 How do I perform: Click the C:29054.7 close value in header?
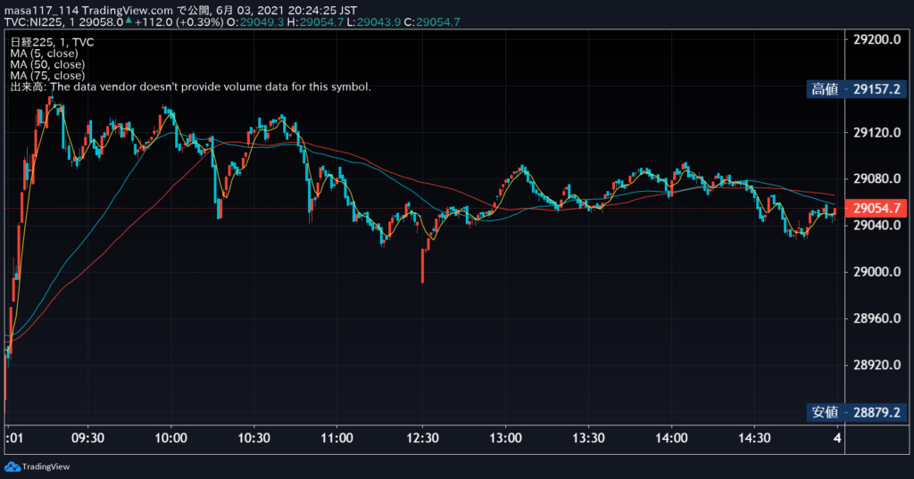point(432,22)
